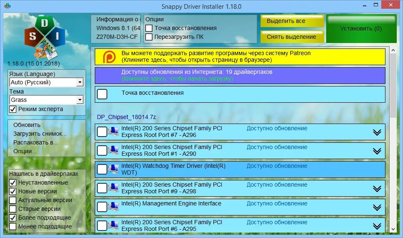This screenshot has height=238, width=403.
Task: Expand Root Port #6 - A295 row chevron
Action: pos(377,226)
